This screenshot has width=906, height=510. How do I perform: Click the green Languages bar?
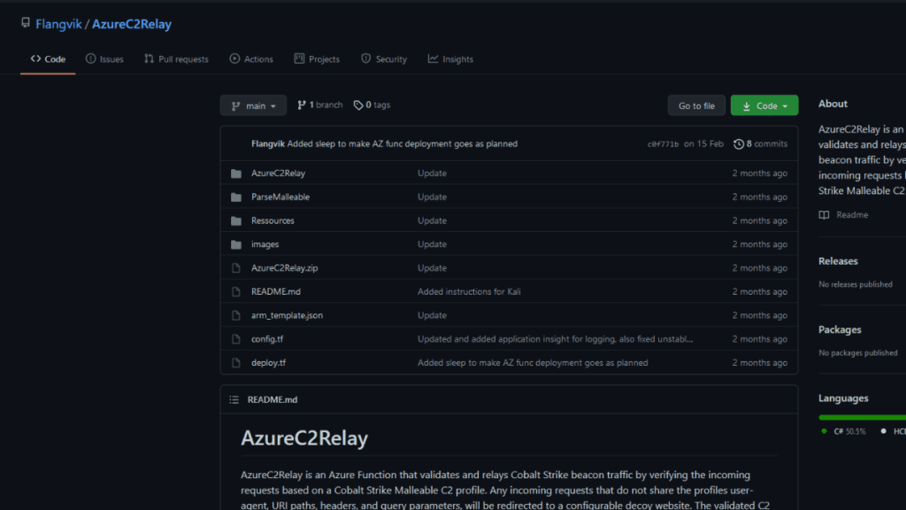click(x=862, y=418)
